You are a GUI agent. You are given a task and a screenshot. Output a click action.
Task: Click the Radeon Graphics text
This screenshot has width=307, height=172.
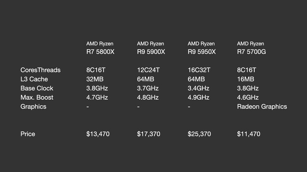pyautogui.click(x=262, y=107)
